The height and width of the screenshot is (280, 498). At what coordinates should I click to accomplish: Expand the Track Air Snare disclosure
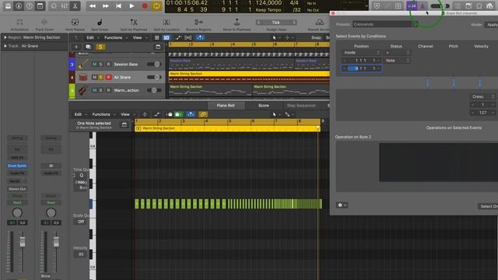click(x=5, y=46)
